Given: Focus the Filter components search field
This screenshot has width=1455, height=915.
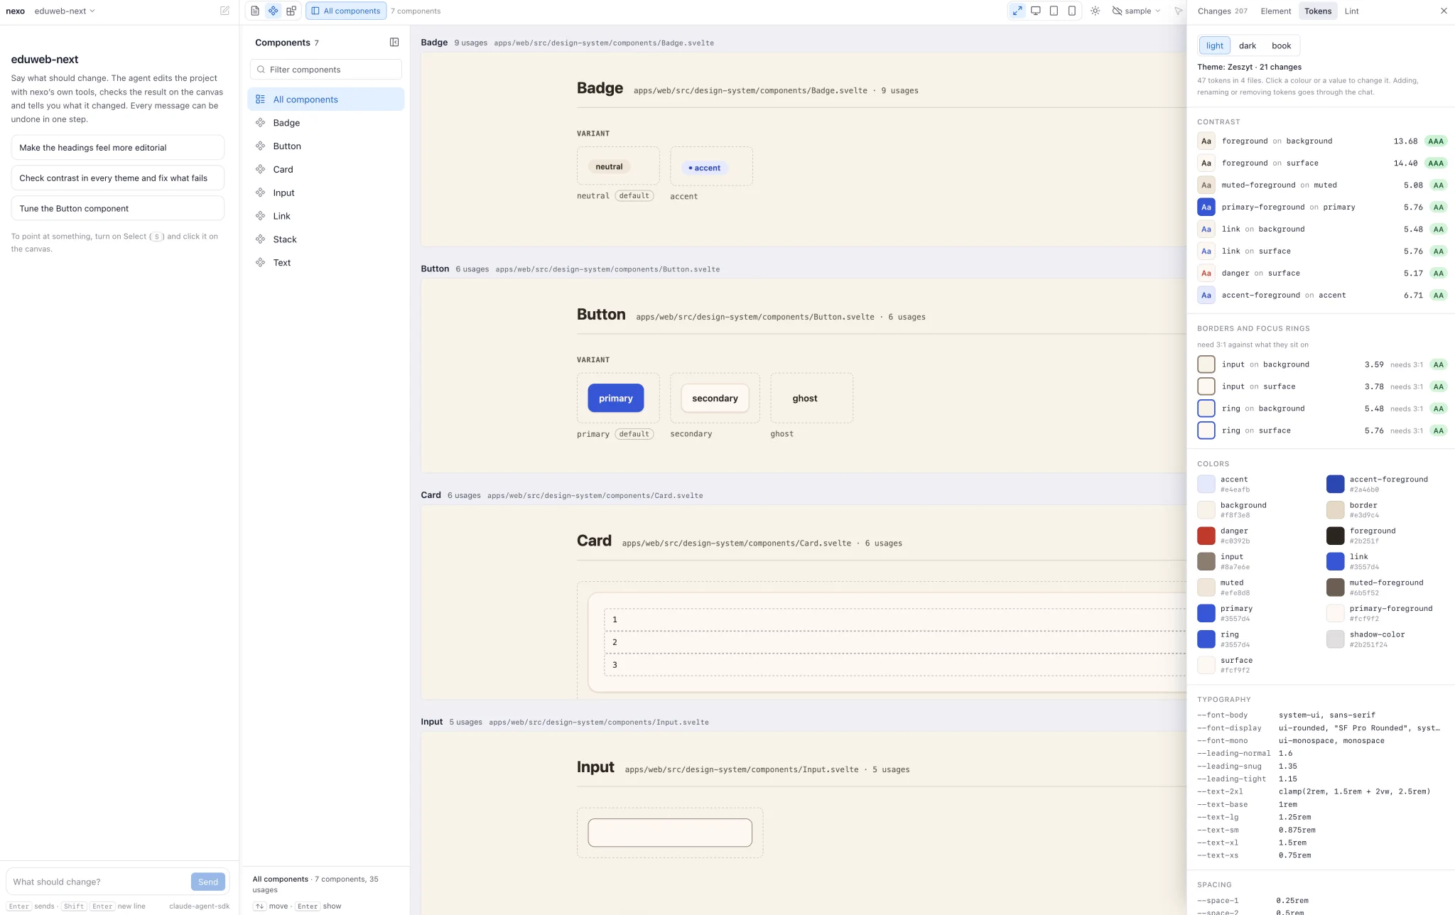Looking at the screenshot, I should [x=326, y=70].
